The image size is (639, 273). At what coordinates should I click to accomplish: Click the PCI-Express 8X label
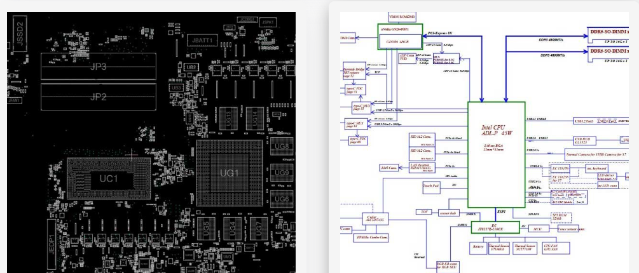pyautogui.click(x=440, y=33)
